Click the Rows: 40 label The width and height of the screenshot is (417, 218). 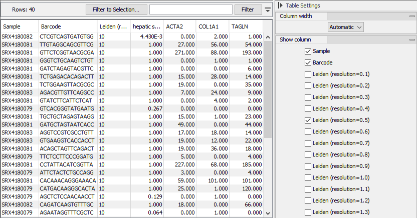click(x=24, y=9)
